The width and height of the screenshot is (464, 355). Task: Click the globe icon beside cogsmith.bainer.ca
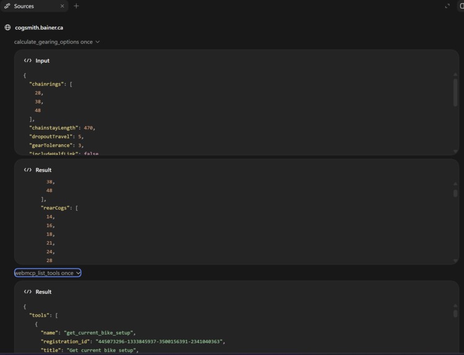[7, 27]
